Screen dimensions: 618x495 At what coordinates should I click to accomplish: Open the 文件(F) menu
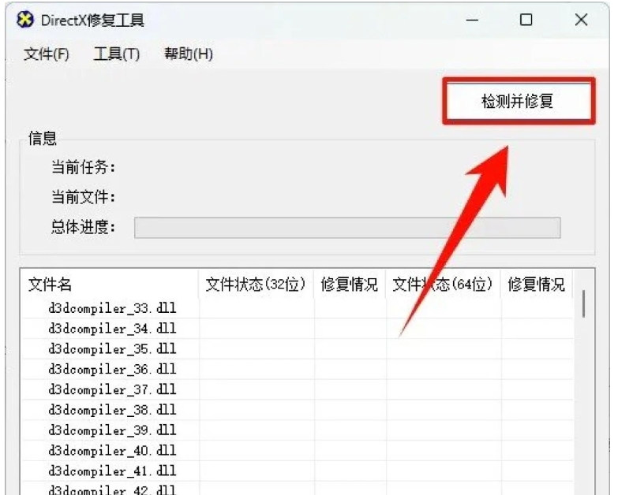pos(47,54)
